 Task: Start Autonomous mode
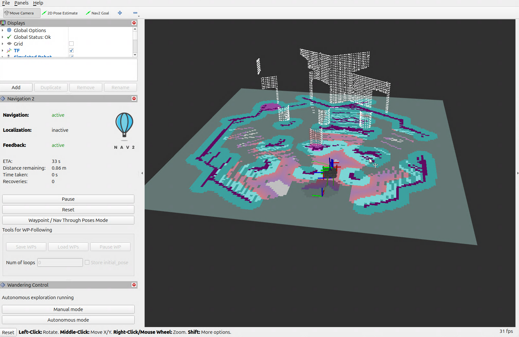tap(68, 320)
